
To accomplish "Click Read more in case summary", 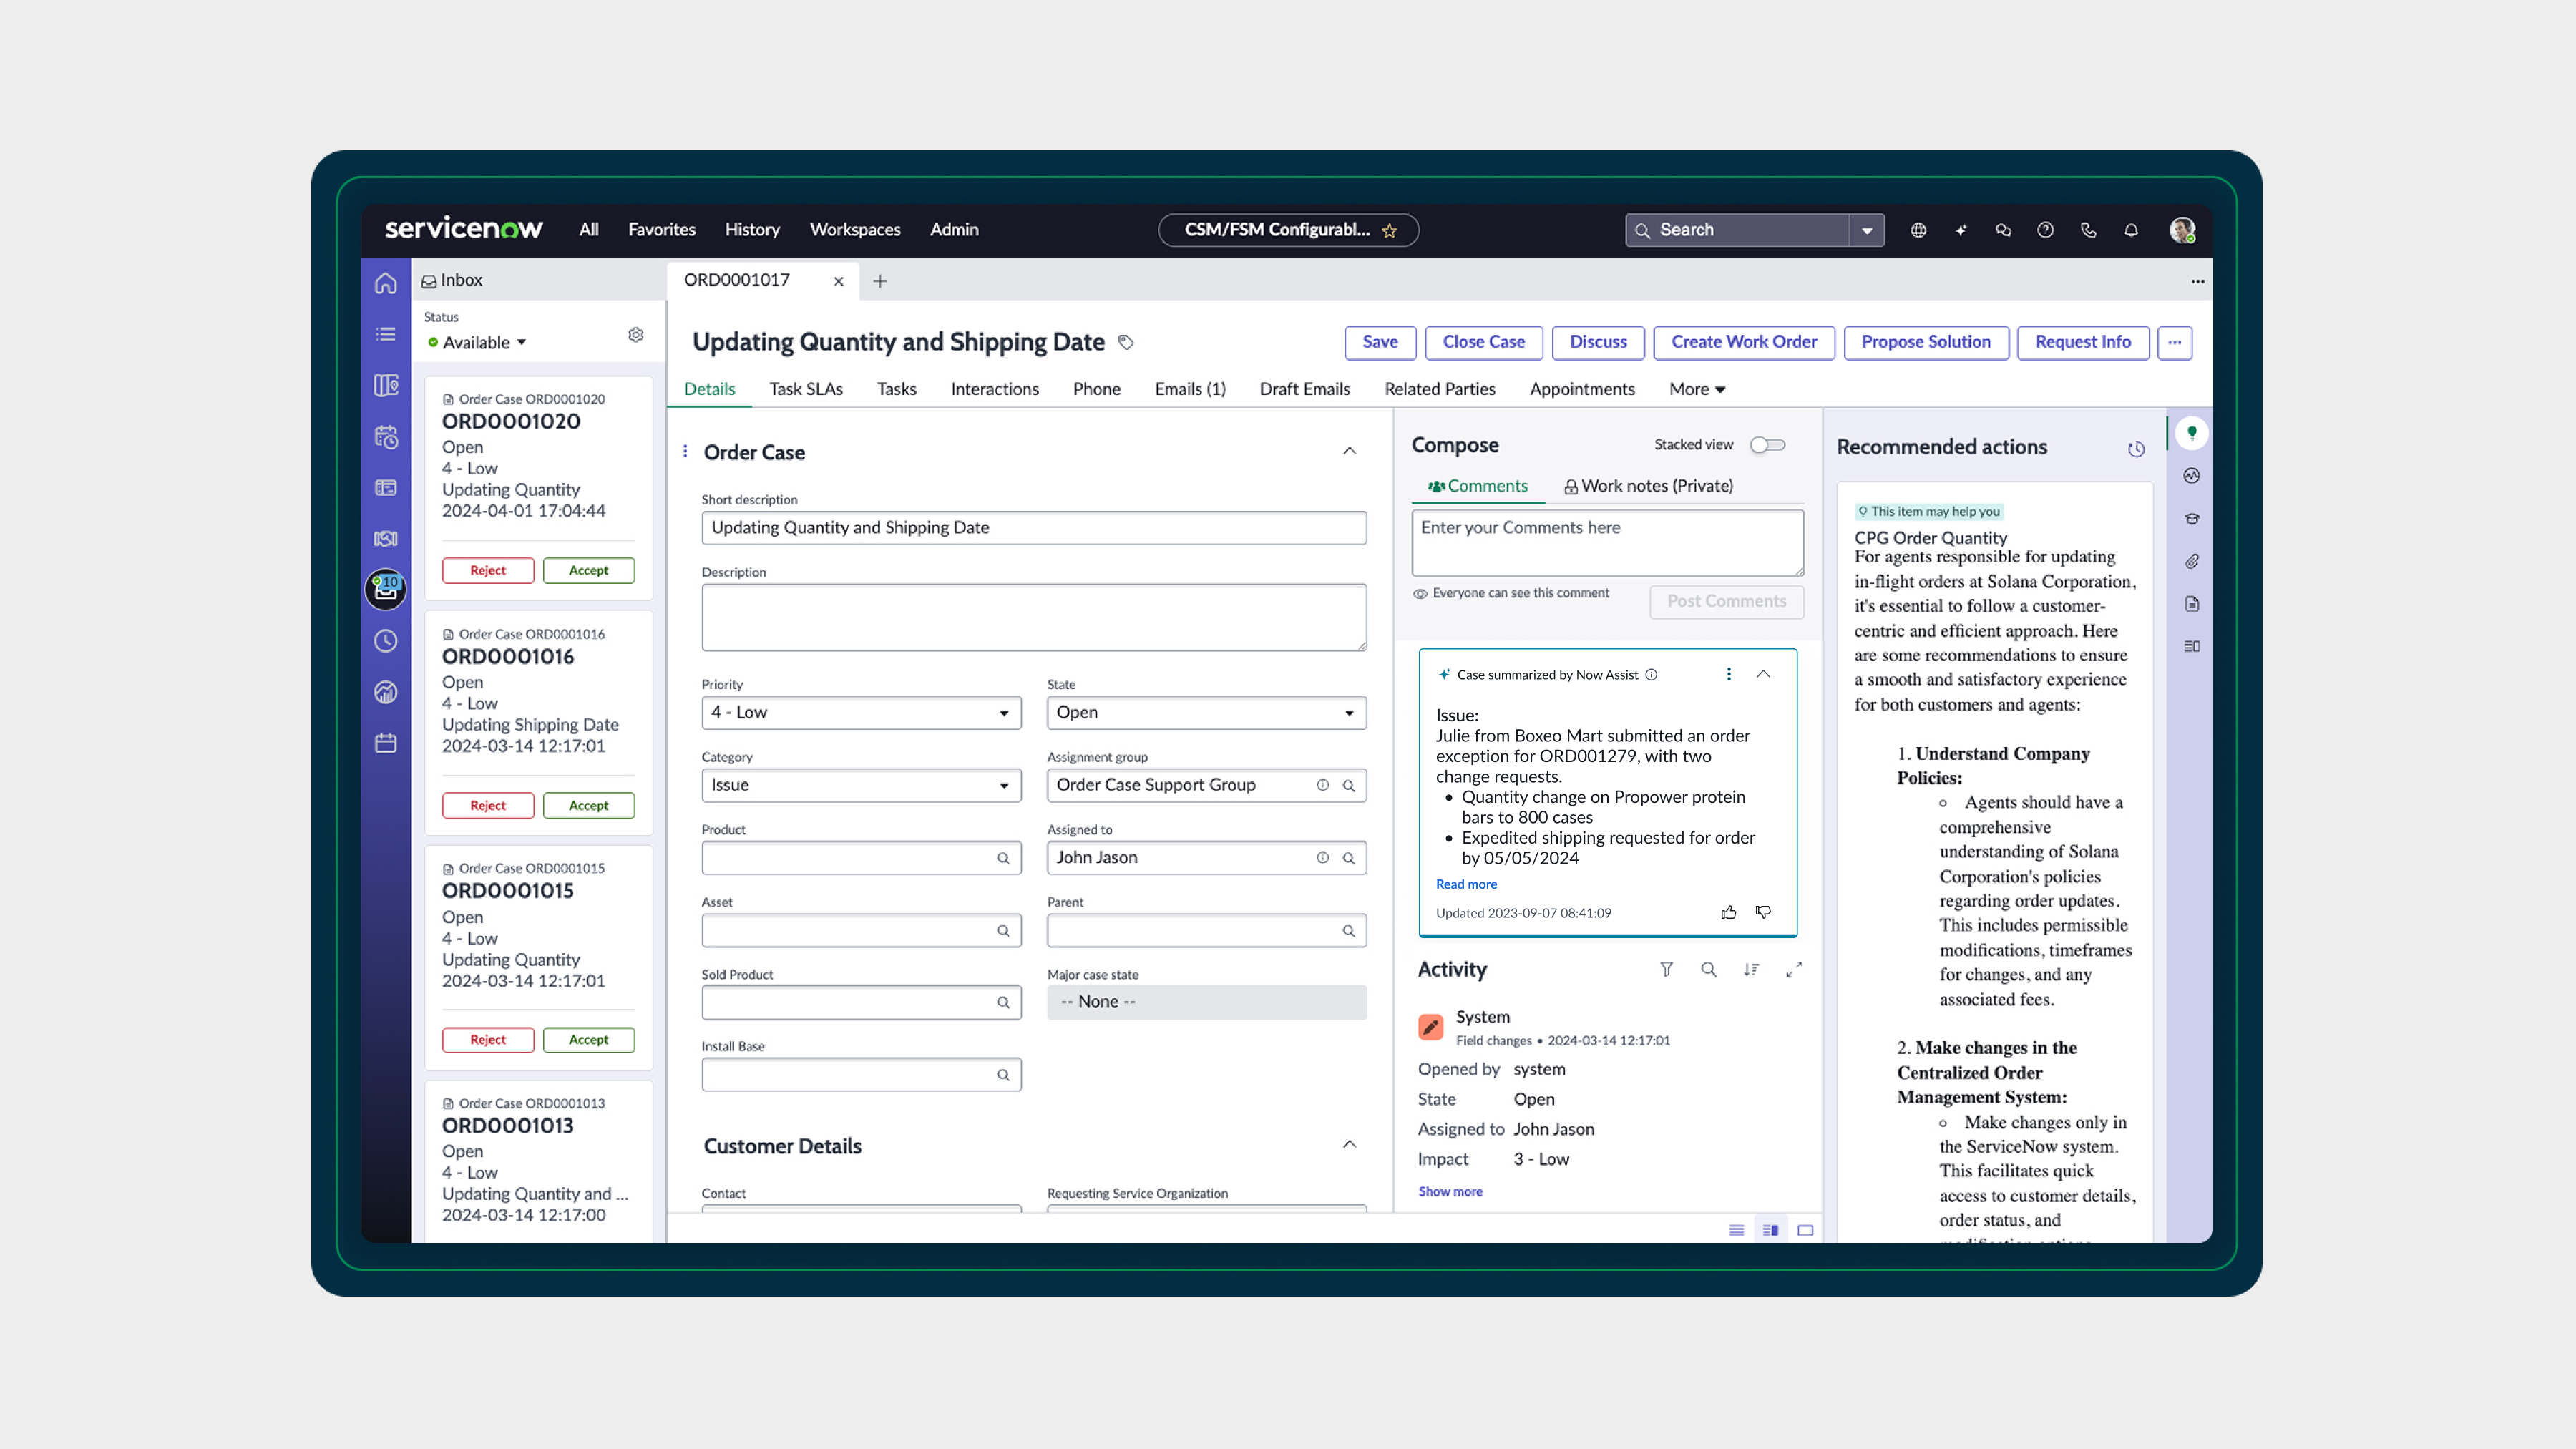I will coord(1466,884).
